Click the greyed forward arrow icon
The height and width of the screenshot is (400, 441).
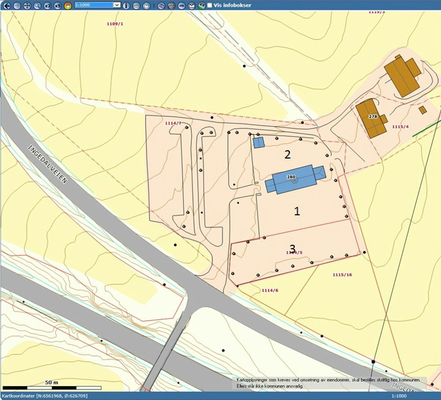click(x=17, y=5)
